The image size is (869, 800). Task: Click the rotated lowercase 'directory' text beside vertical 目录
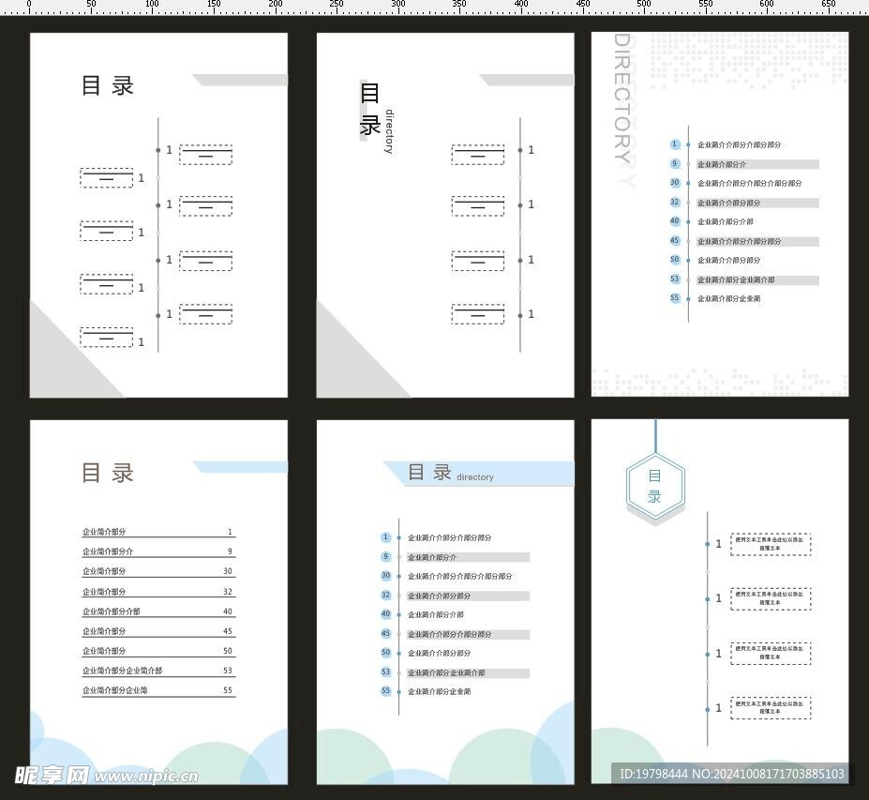tap(389, 131)
